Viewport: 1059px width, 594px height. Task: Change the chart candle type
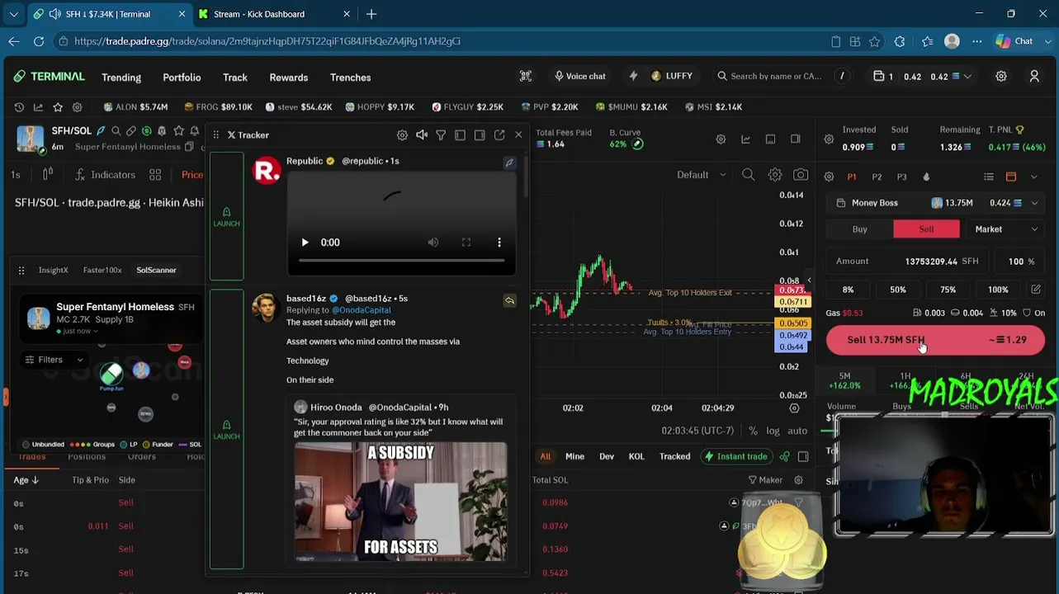(x=48, y=175)
